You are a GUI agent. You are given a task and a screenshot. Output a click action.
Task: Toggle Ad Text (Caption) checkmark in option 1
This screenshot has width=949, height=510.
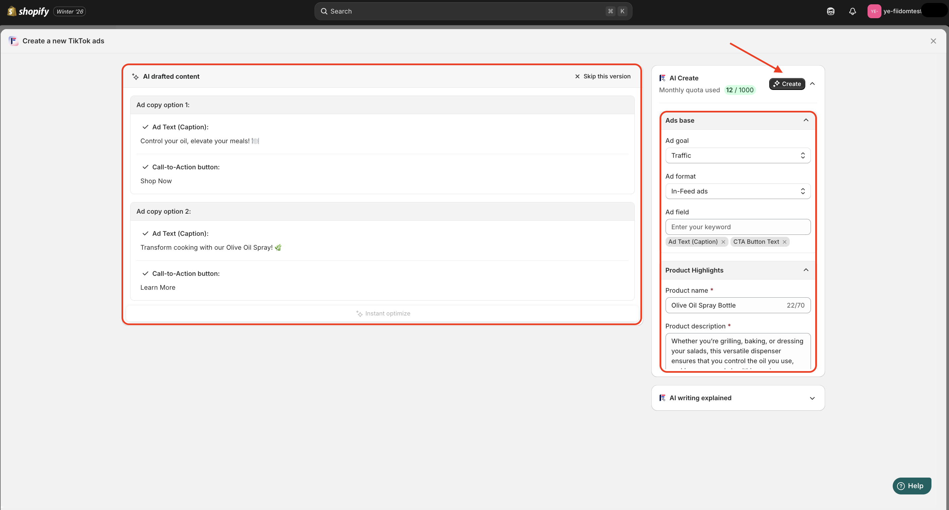coord(145,127)
